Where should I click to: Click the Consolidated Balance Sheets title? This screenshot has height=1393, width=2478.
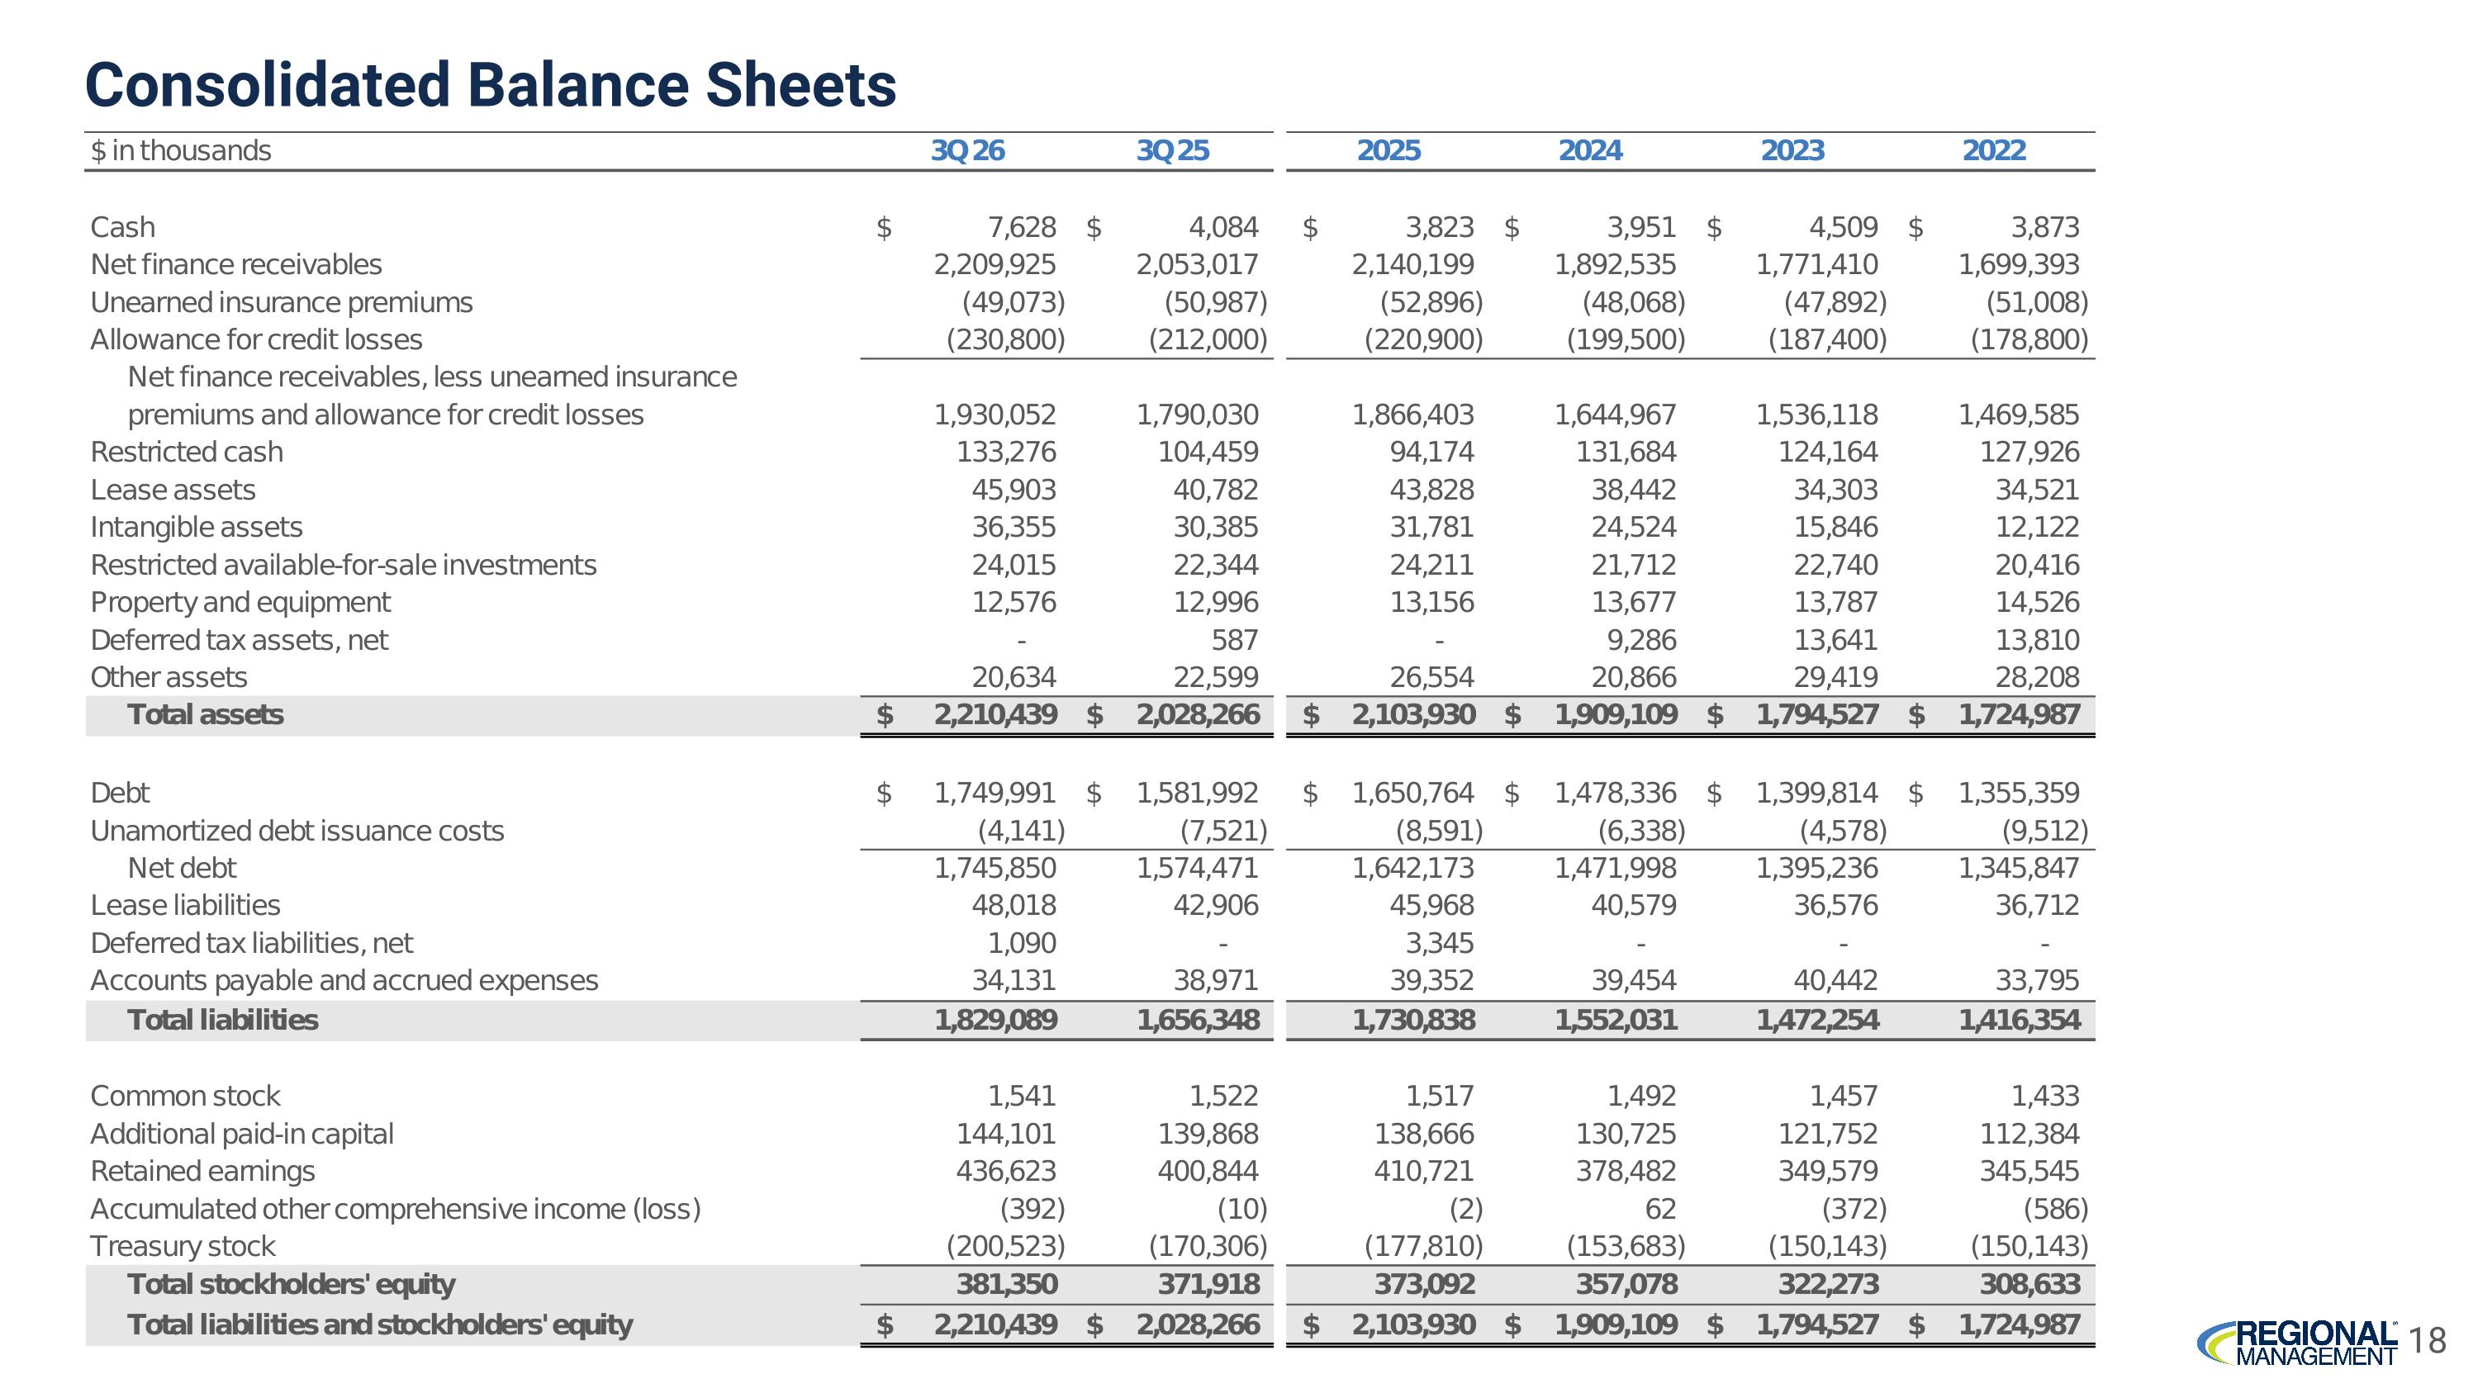pyautogui.click(x=491, y=84)
